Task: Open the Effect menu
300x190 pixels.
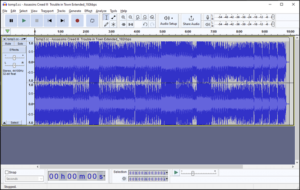Action: pyautogui.click(x=88, y=11)
